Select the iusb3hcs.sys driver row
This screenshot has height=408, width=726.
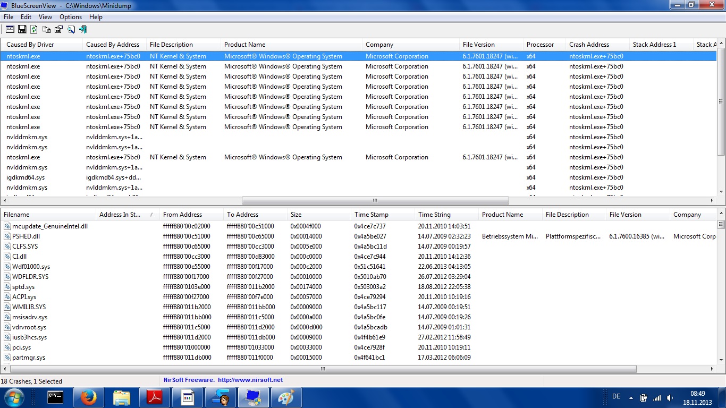359,337
